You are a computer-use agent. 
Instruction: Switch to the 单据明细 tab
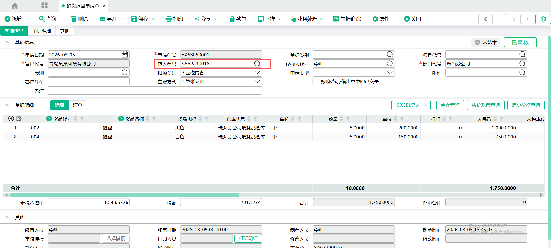(41, 31)
